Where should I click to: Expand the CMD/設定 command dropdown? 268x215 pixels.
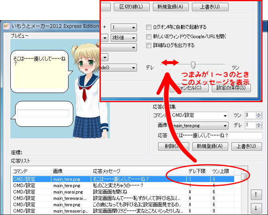[x=199, y=115]
